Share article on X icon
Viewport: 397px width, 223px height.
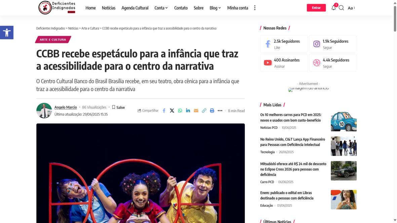(172, 111)
